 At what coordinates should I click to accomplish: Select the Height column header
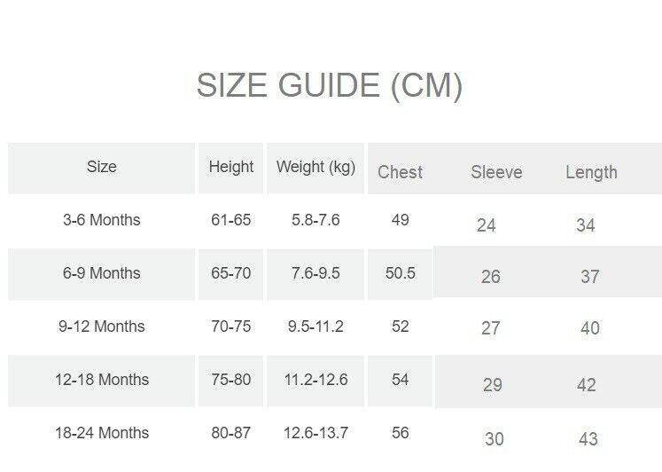[231, 167]
